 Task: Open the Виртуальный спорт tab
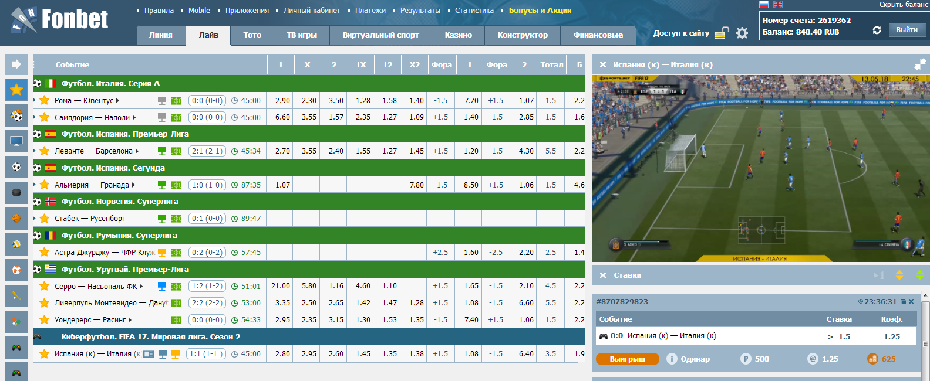tap(381, 35)
